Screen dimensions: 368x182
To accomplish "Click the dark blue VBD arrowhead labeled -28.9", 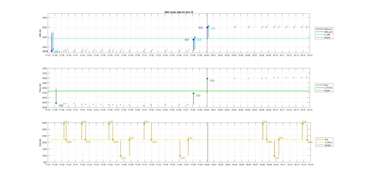I will pos(52,51).
